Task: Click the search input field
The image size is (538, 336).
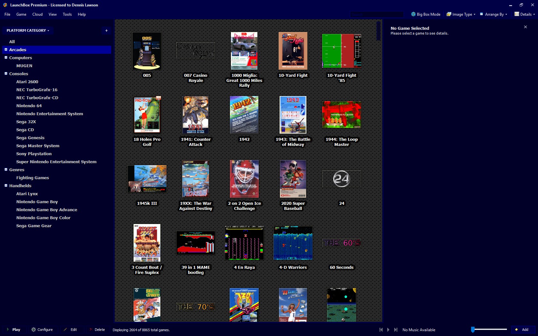Action: coord(377,14)
